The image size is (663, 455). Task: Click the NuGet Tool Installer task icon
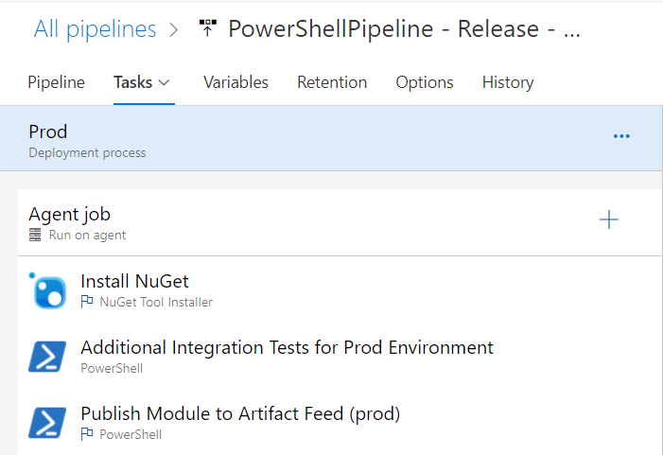(48, 291)
